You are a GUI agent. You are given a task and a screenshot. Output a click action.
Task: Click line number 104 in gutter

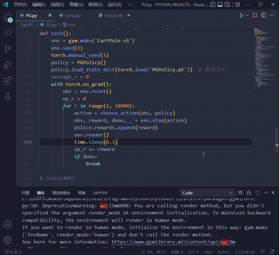pos(27,142)
